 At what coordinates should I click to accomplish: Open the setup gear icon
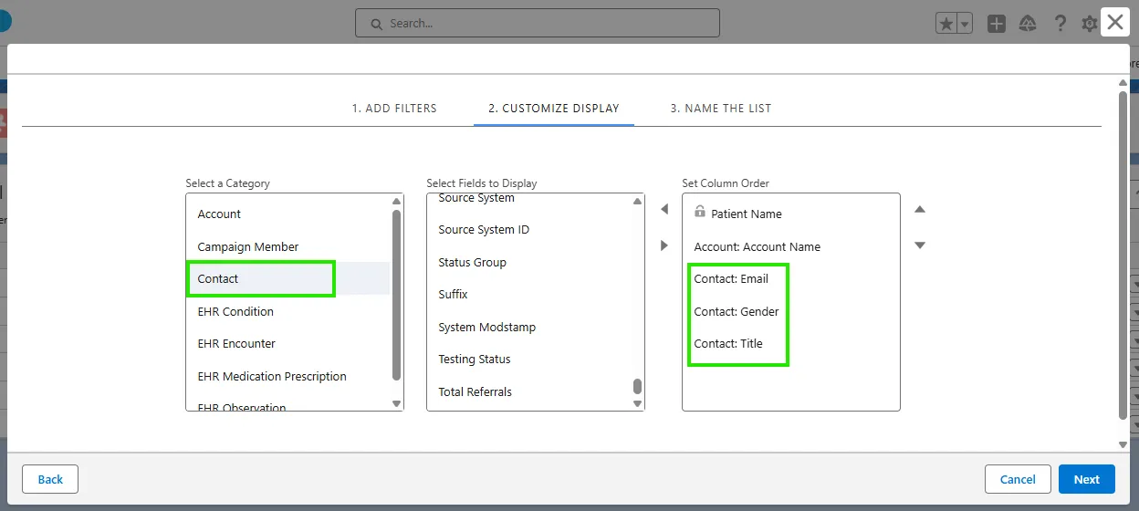(1089, 24)
